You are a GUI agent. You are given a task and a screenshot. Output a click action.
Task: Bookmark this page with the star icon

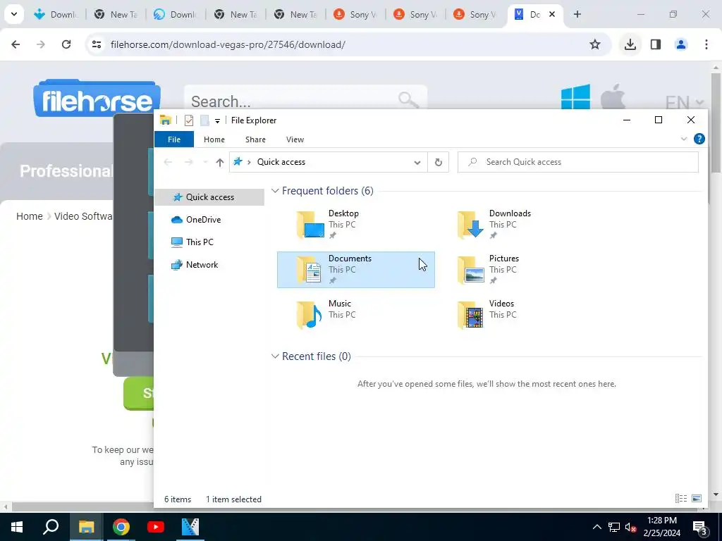pos(595,44)
